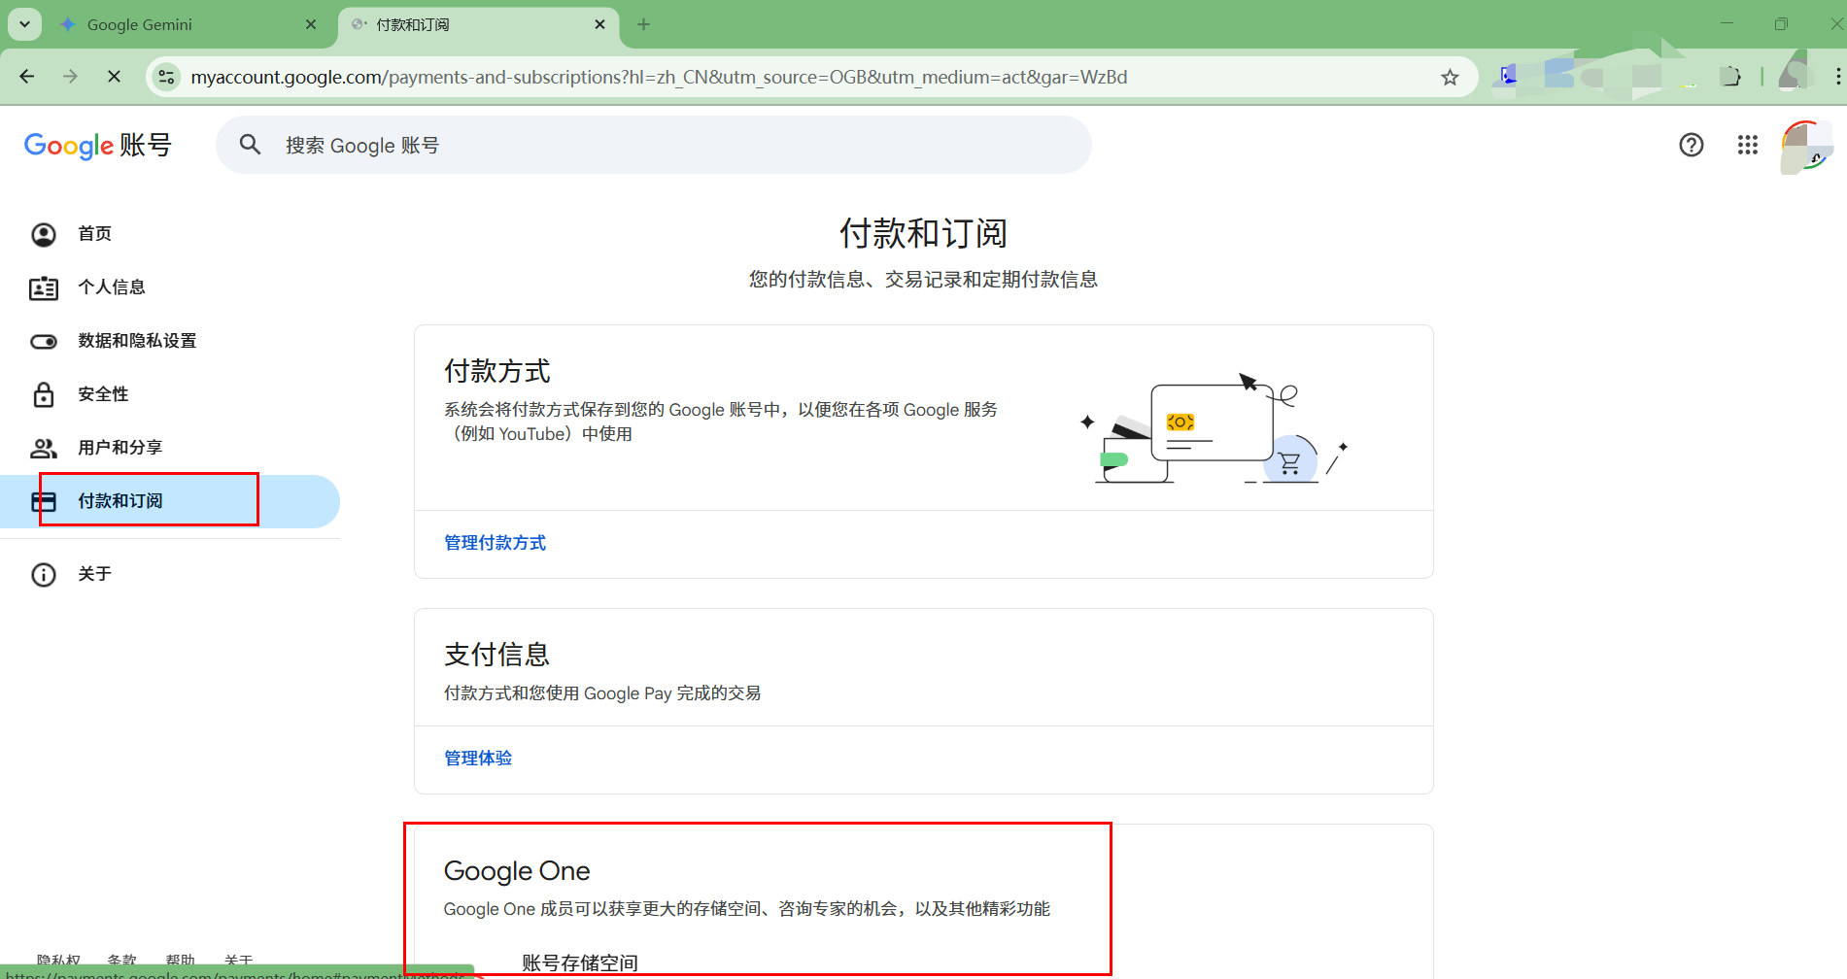
Task: Click the 隐私权 footer link
Action: (58, 961)
